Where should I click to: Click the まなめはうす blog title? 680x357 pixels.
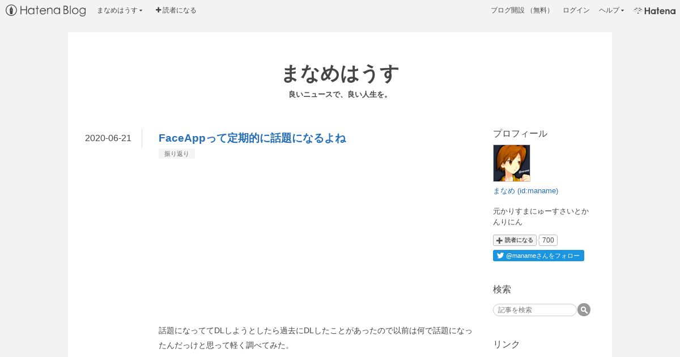(340, 74)
